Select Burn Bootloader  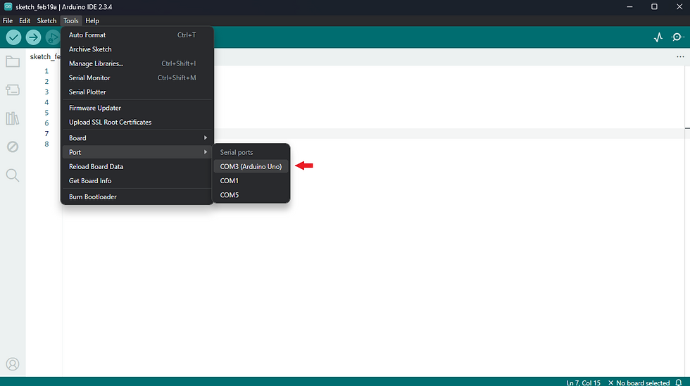point(137,197)
